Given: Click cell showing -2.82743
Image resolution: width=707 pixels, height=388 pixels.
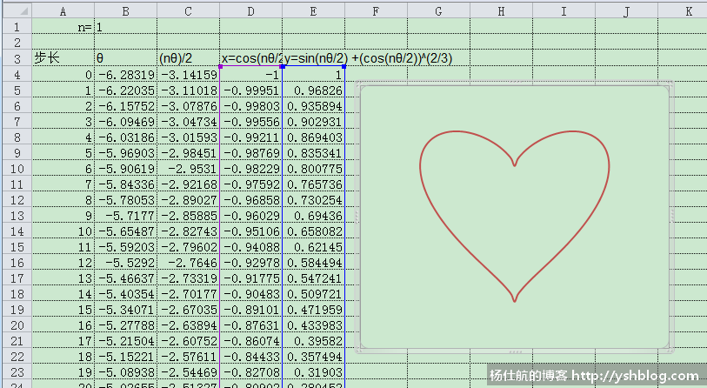Looking at the screenshot, I should click(x=189, y=231).
